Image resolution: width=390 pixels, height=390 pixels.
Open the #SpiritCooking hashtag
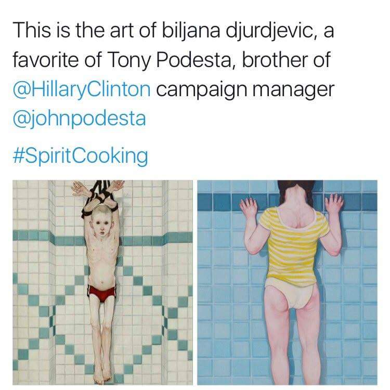pos(80,156)
